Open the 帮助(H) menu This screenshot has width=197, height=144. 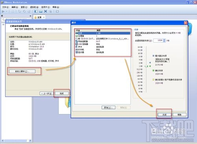56,7
